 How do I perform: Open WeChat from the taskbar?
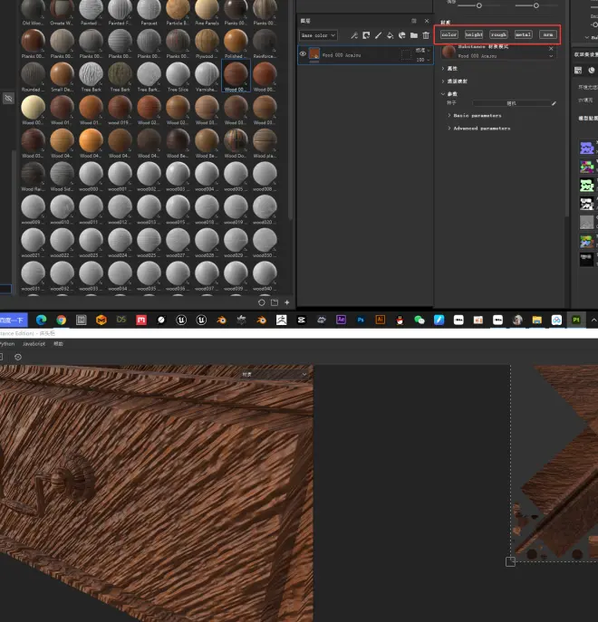pyautogui.click(x=420, y=320)
